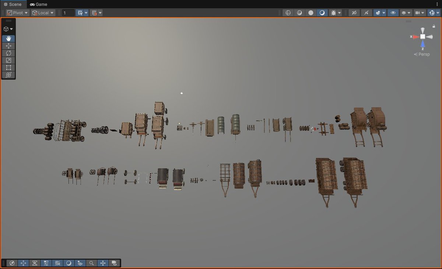442x269 pixels.
Task: Open the Pivot handle position dropdown
Action: coord(18,13)
